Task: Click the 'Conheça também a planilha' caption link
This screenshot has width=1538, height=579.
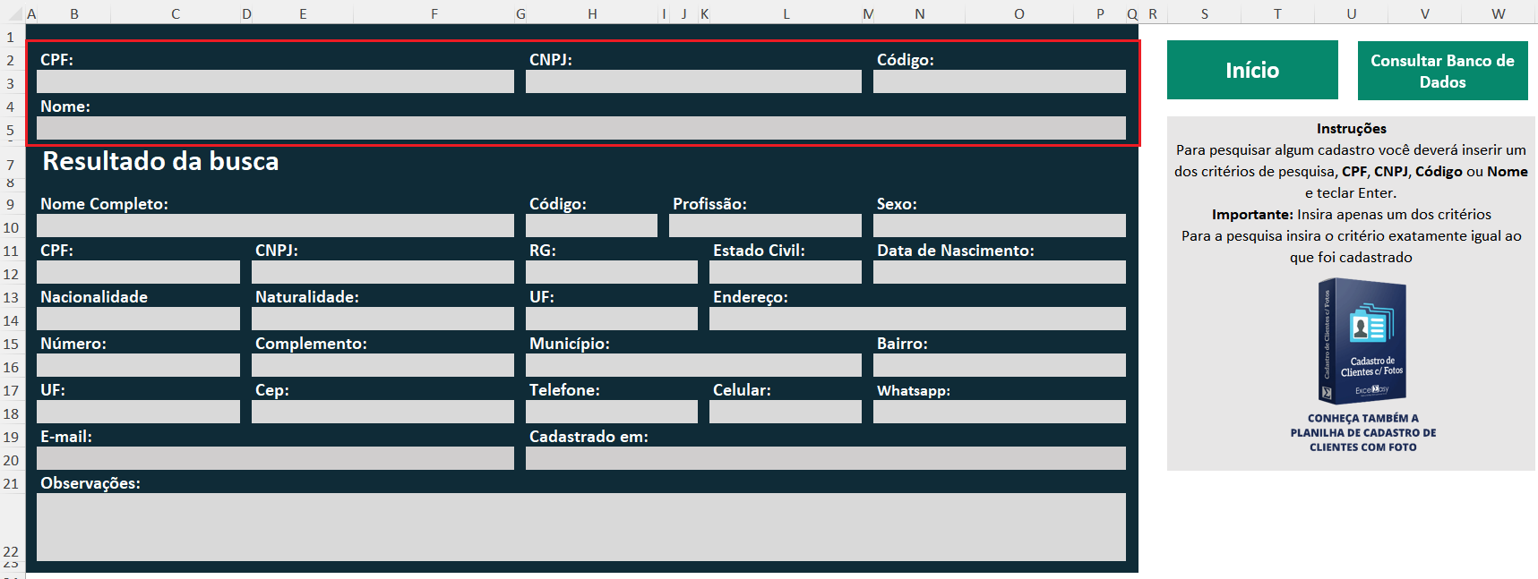Action: pyautogui.click(x=1362, y=432)
